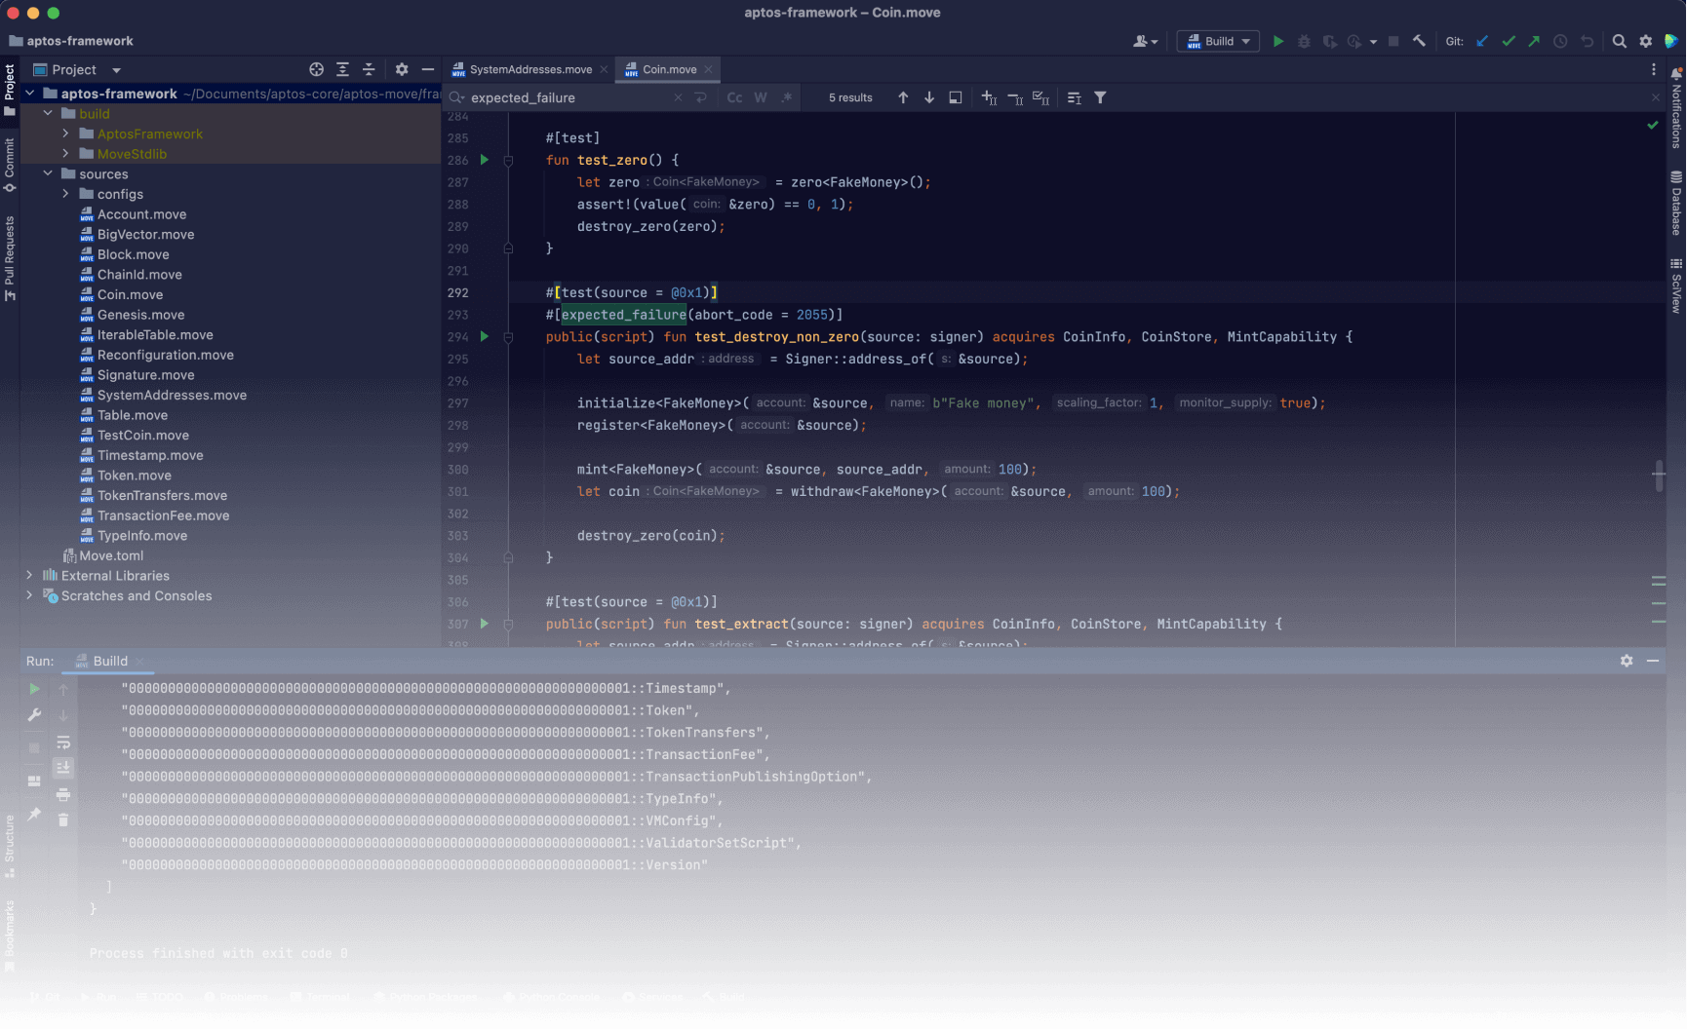Run test_zero via its gutter run arrow
The image size is (1687, 1029).
coord(485,160)
